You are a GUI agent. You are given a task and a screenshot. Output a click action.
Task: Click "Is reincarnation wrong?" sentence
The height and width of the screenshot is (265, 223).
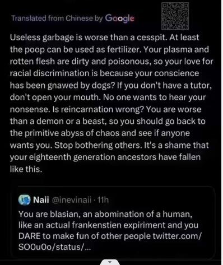[97, 109]
